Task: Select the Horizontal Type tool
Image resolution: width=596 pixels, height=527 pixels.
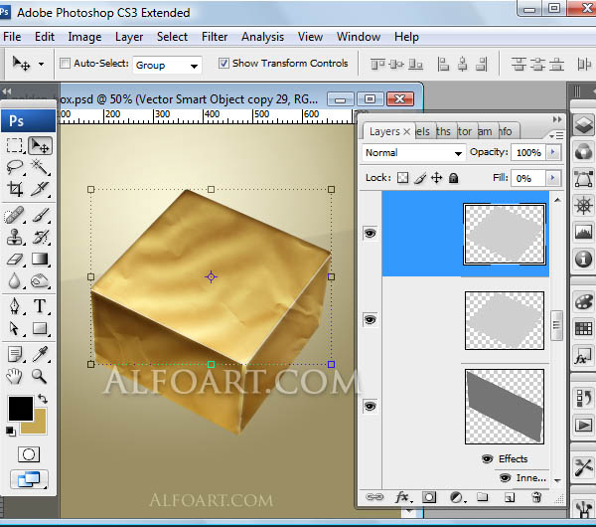Action: (40, 306)
